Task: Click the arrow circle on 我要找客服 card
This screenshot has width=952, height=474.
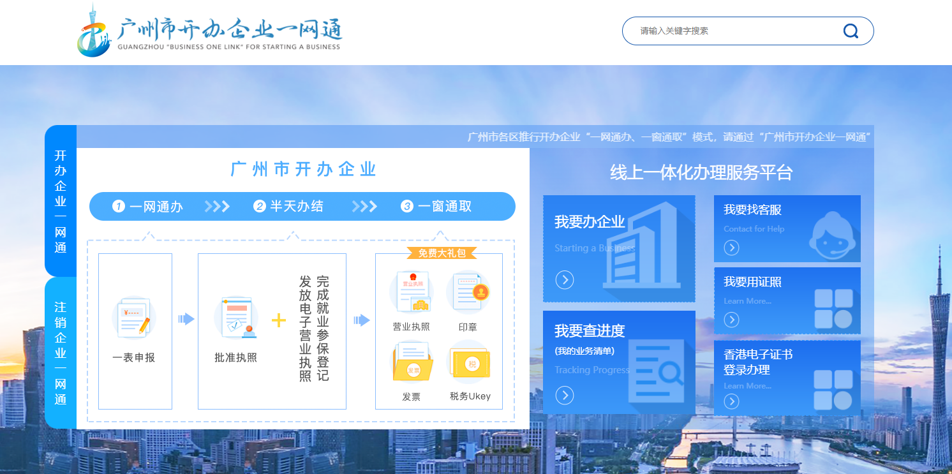Action: pos(731,248)
